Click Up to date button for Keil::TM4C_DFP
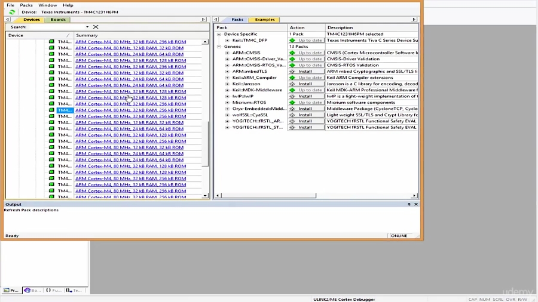 (x=305, y=41)
